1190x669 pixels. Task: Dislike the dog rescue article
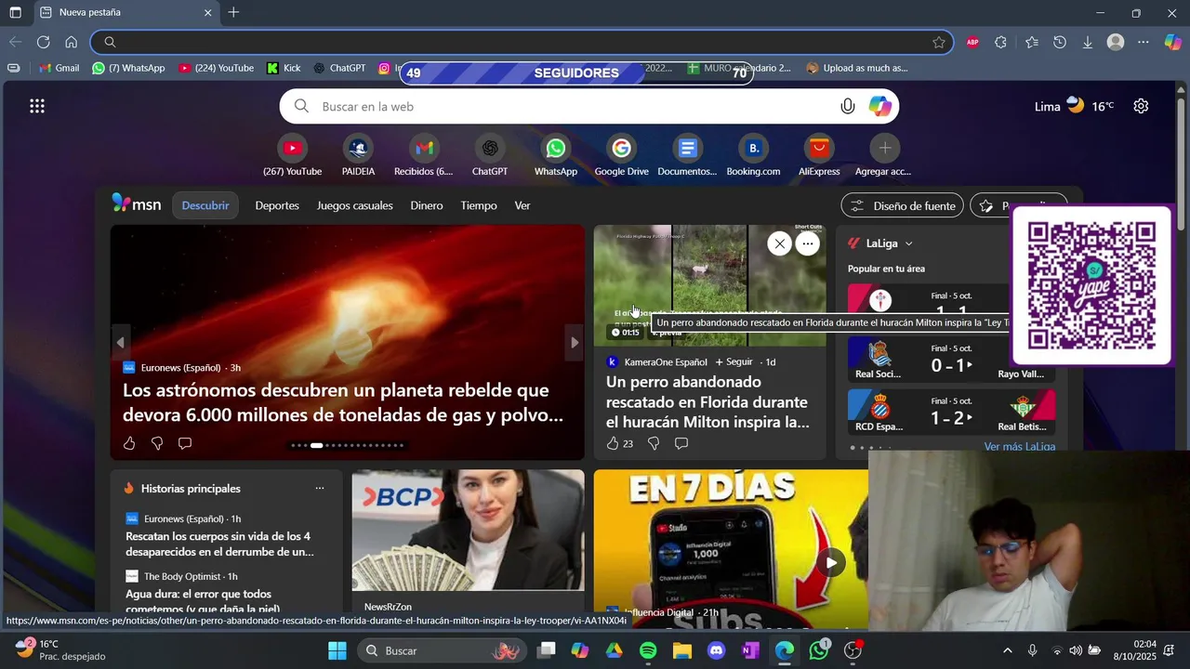(x=654, y=443)
